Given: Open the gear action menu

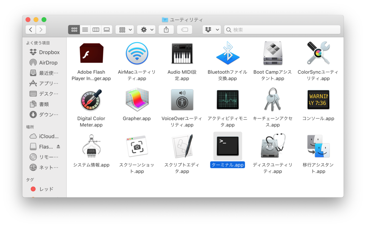Looking at the screenshot, I should pyautogui.click(x=146, y=30).
